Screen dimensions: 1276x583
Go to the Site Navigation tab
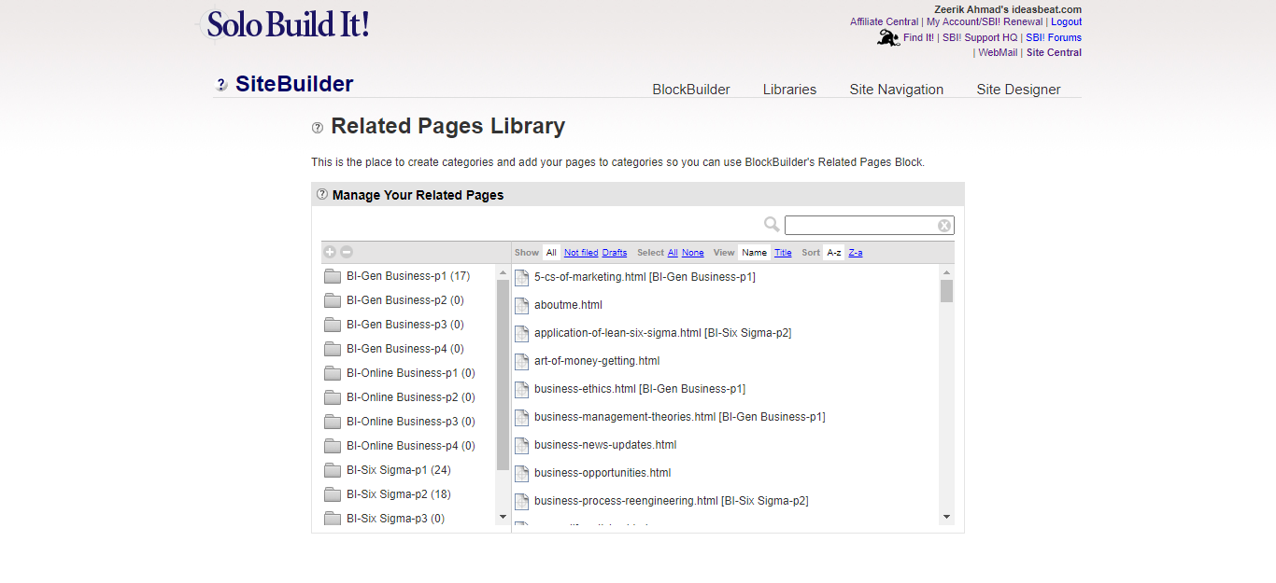point(897,90)
